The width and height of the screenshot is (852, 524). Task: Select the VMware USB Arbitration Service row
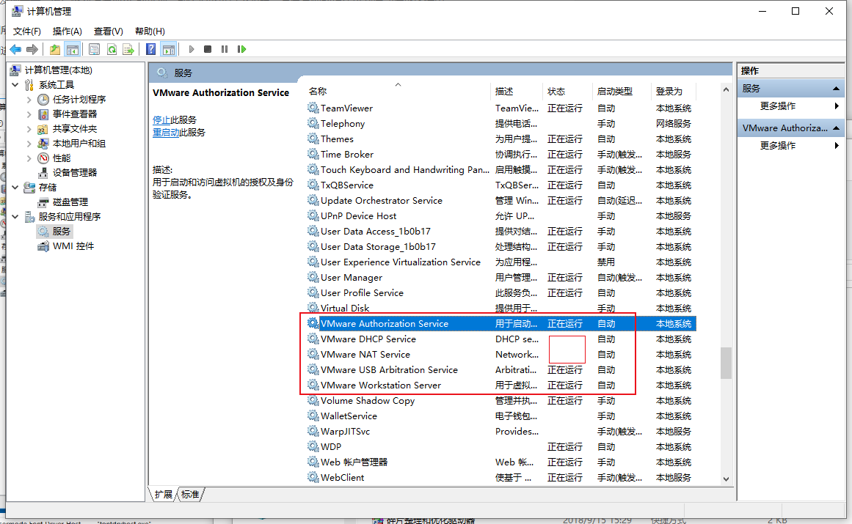tap(500, 370)
